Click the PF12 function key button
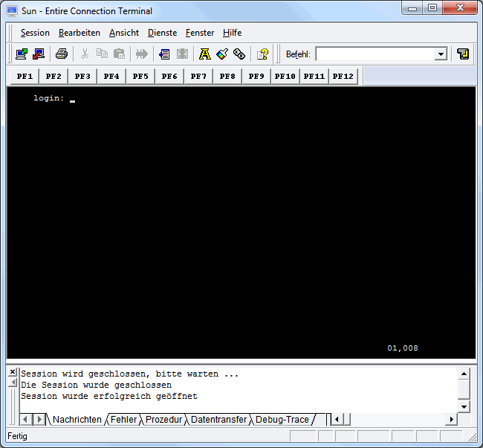The width and height of the screenshot is (483, 448). coord(343,76)
